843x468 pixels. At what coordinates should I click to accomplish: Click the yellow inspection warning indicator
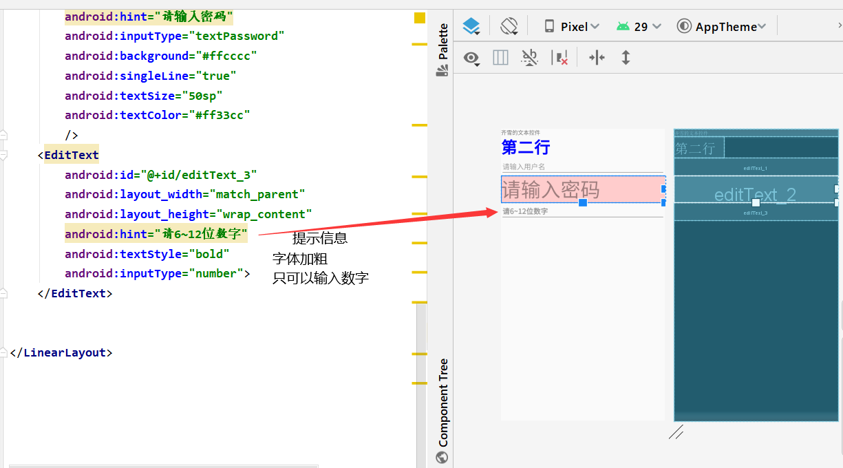(420, 18)
